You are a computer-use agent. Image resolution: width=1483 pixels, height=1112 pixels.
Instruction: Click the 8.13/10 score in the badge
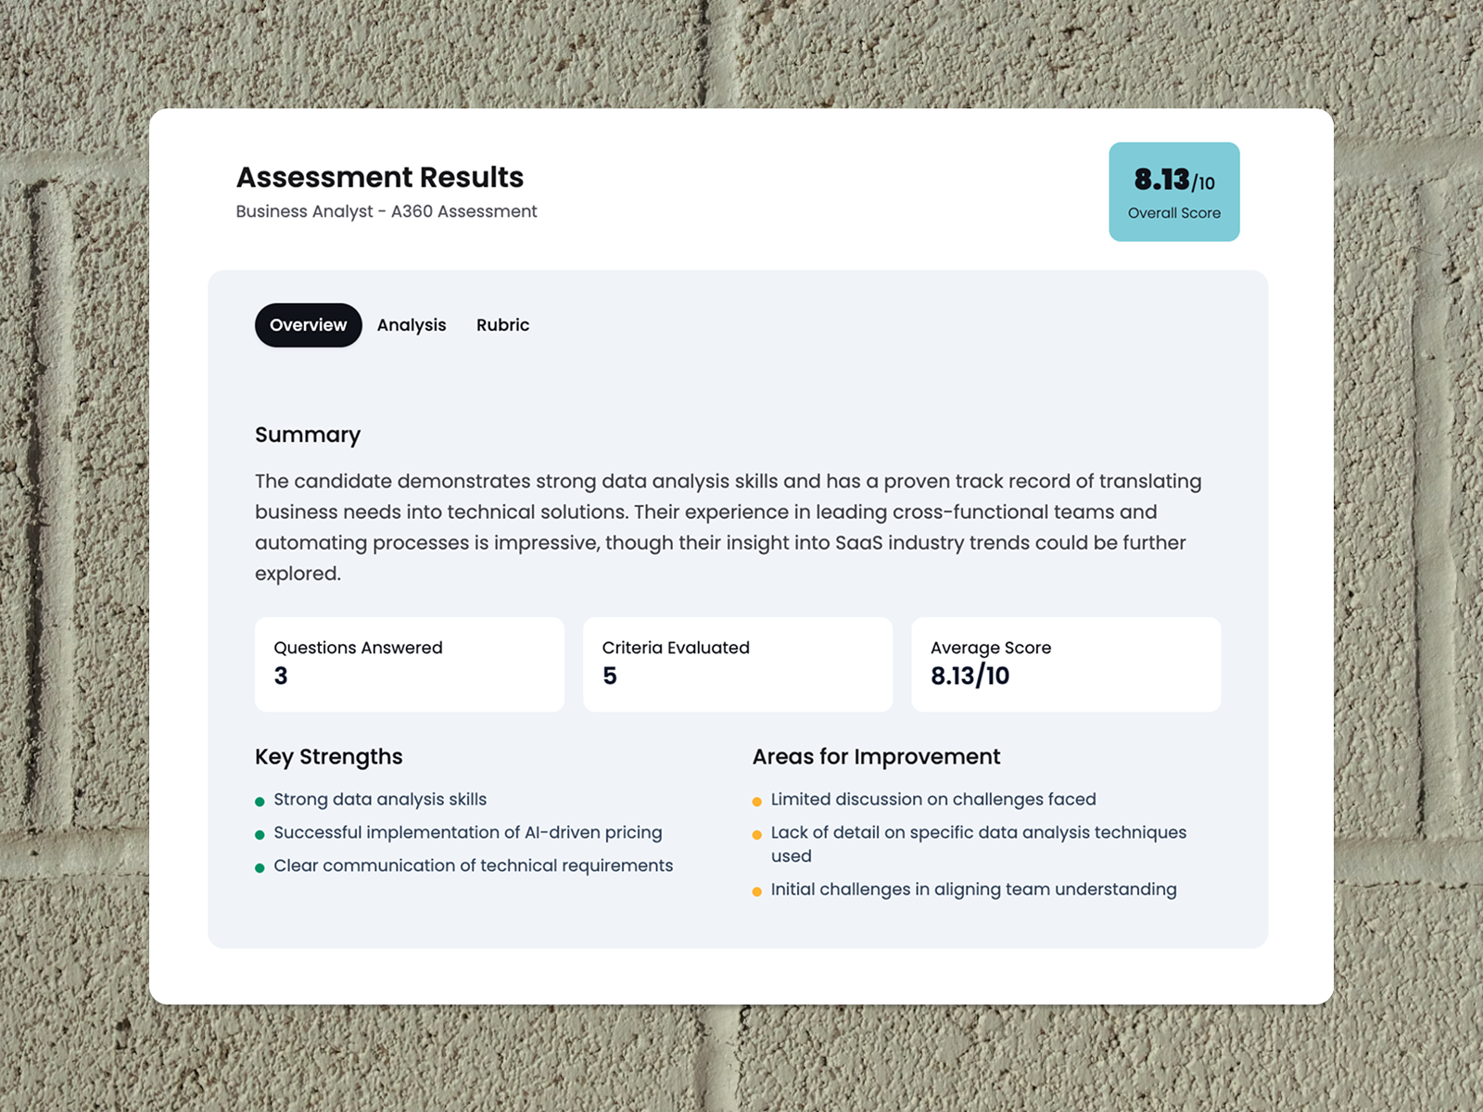[1173, 180]
